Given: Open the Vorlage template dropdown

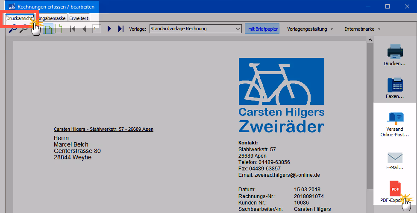Looking at the screenshot, I should pyautogui.click(x=196, y=29).
